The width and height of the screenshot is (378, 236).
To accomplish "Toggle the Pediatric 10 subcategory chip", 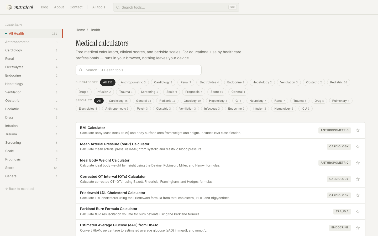I will pos(339,82).
